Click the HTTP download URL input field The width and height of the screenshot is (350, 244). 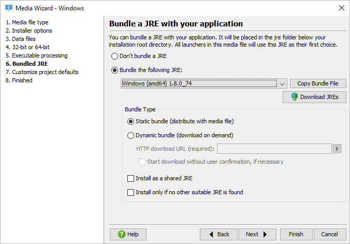[274, 149]
